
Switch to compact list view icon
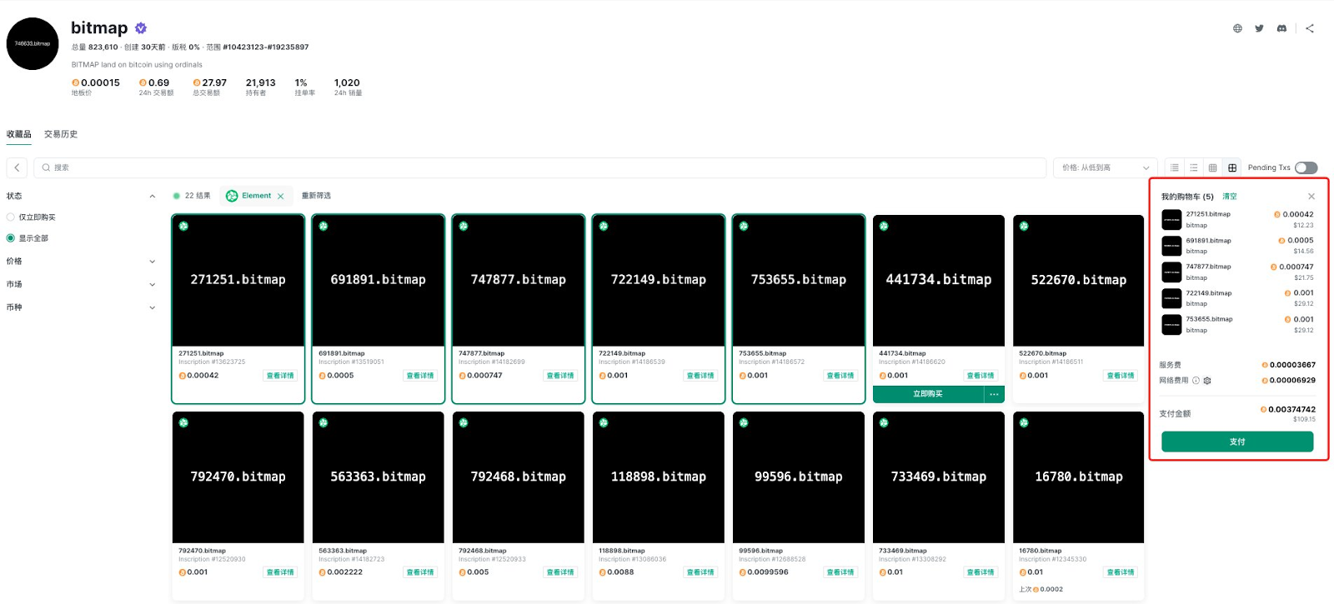coord(1194,167)
